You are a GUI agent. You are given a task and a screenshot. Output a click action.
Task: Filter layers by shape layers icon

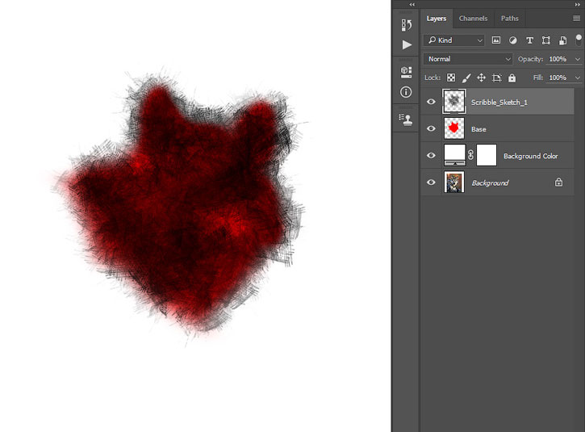click(545, 40)
